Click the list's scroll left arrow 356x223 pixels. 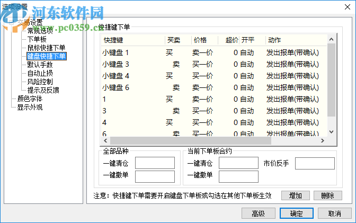pos(105,141)
